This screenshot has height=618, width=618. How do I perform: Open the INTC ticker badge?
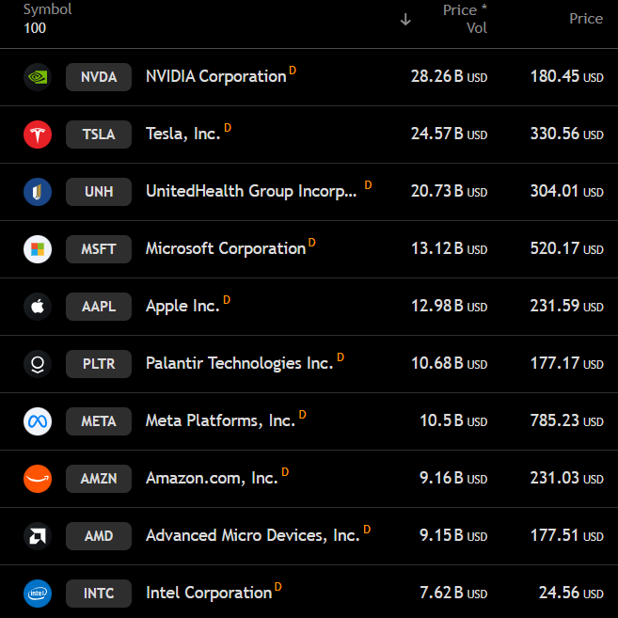(x=99, y=594)
